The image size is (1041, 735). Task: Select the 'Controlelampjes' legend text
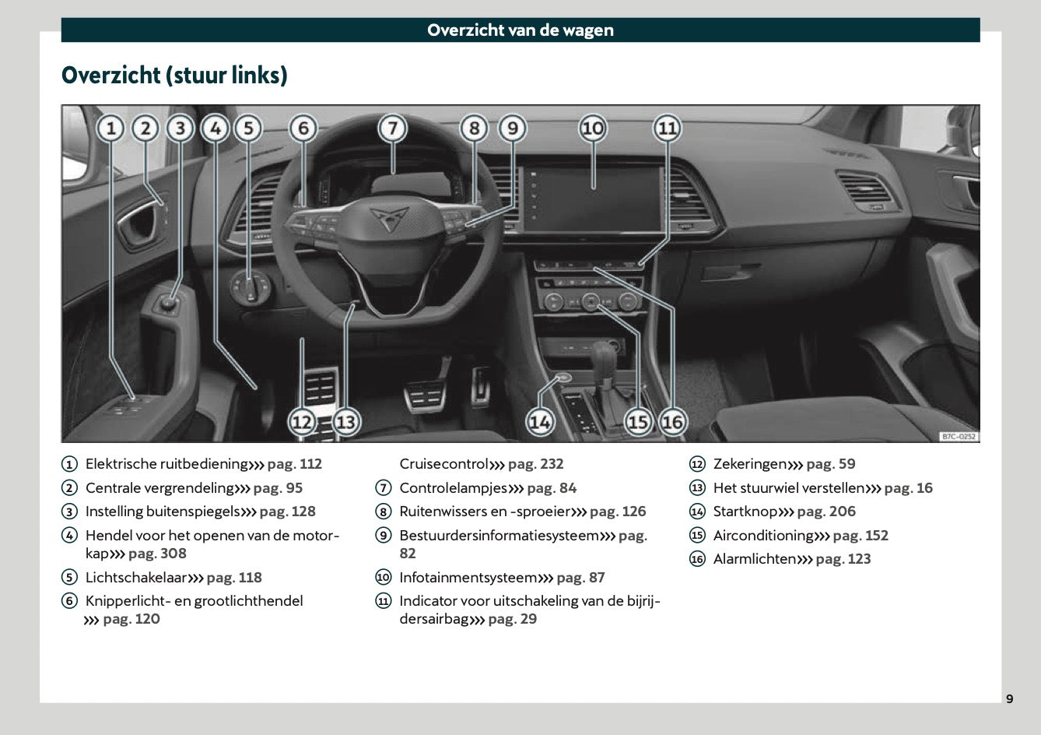pos(454,488)
